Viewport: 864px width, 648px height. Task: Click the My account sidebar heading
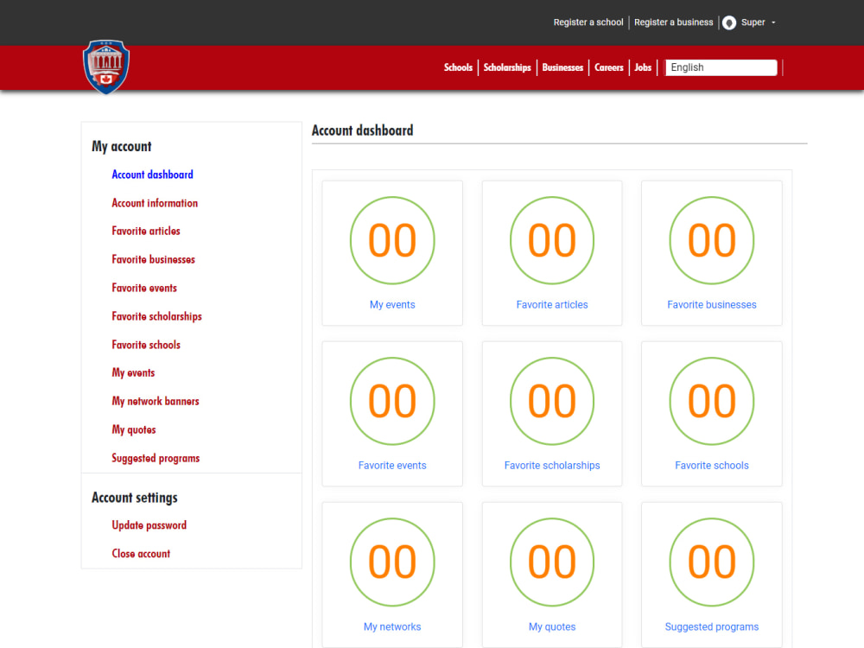tap(121, 147)
